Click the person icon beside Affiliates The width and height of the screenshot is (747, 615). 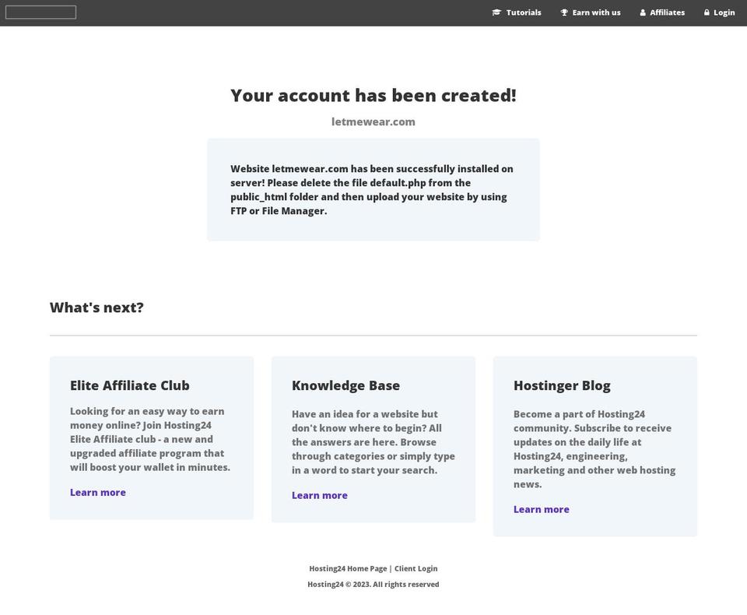[643, 12]
